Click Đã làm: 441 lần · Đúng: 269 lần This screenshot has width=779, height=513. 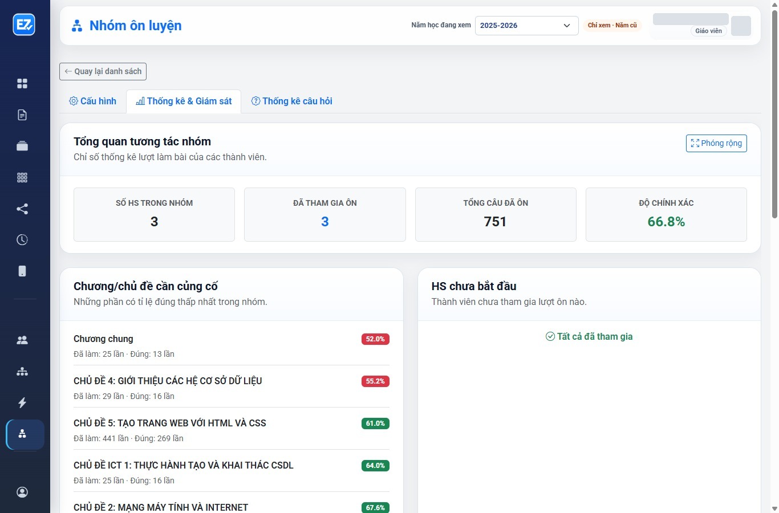(x=128, y=438)
